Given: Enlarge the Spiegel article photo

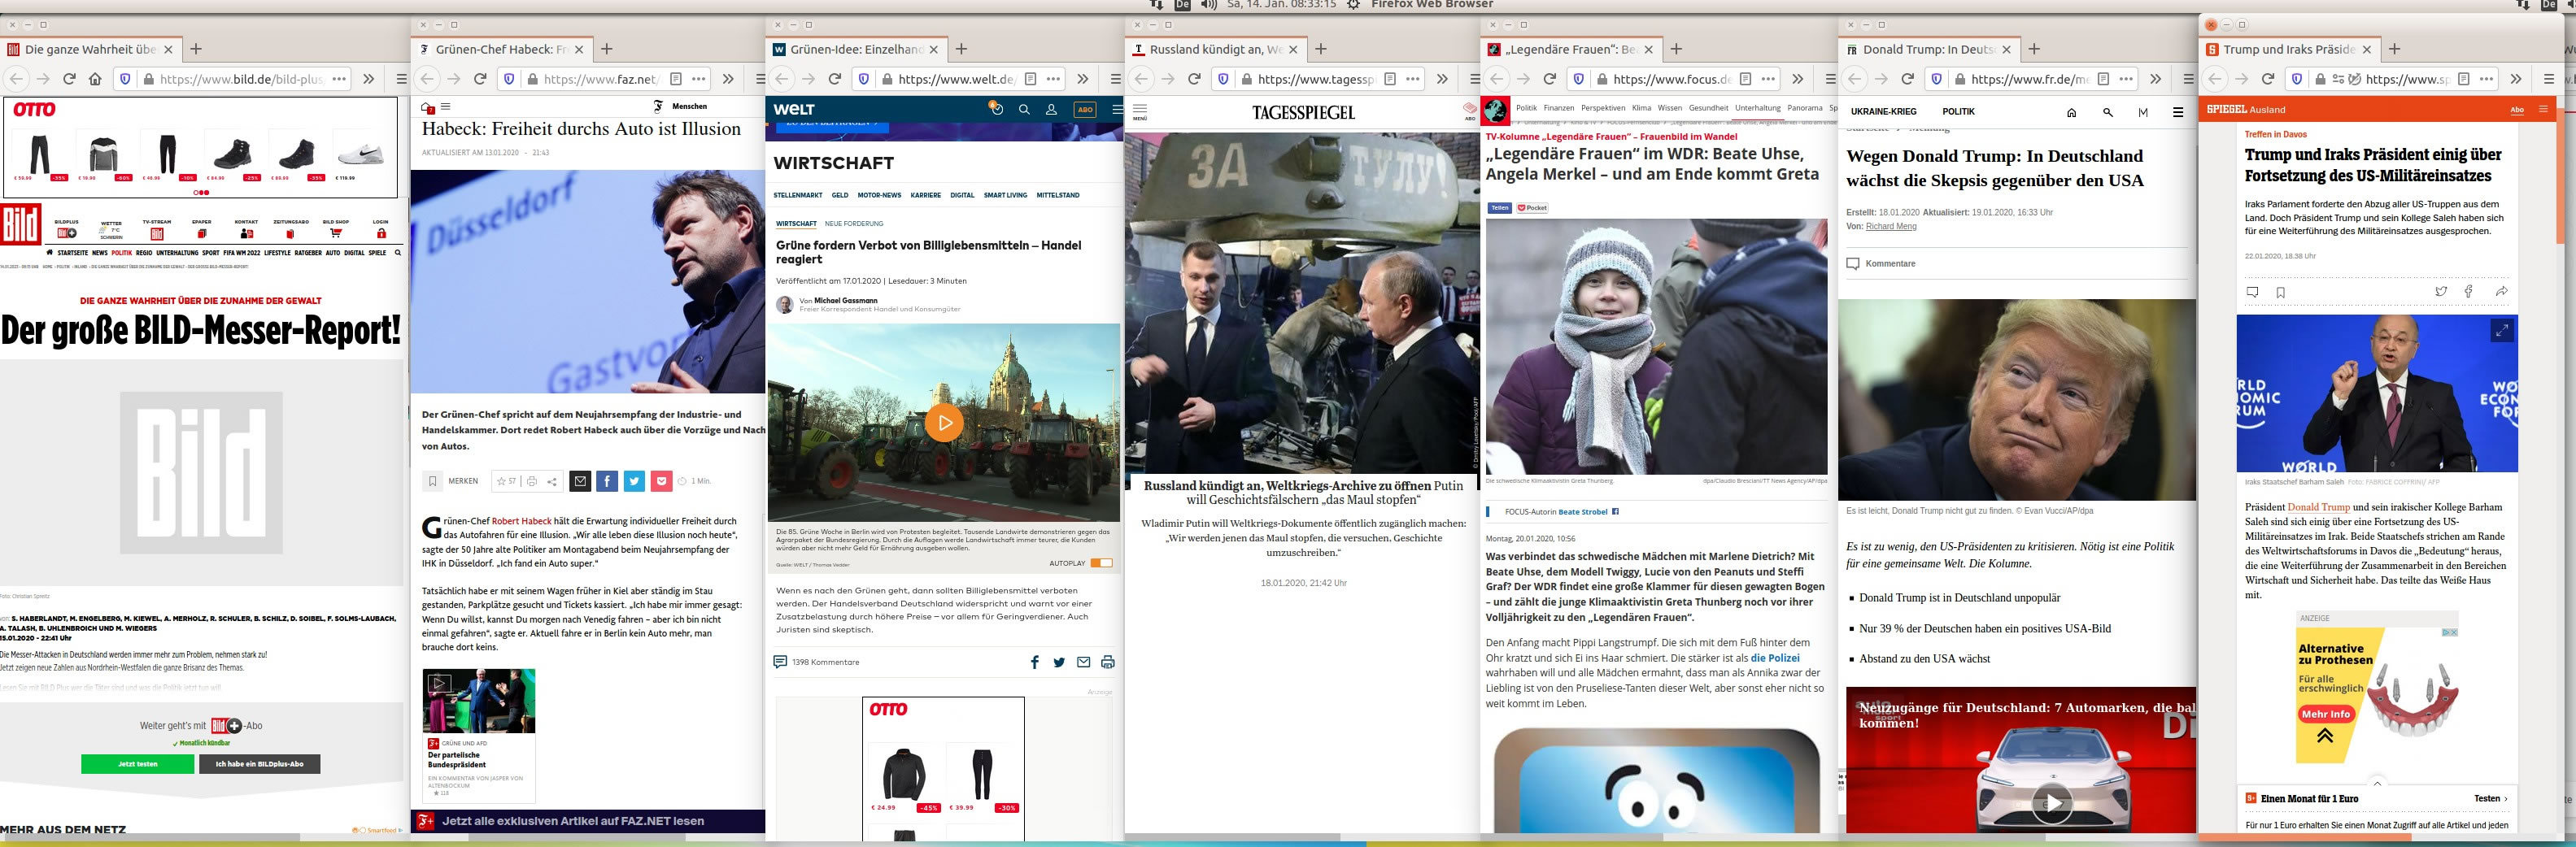Looking at the screenshot, I should click(x=2502, y=331).
